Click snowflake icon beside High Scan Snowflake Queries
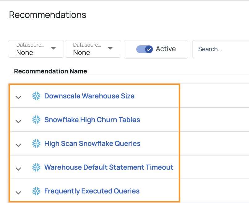Viewport: 249px width, 203px height. click(36, 143)
